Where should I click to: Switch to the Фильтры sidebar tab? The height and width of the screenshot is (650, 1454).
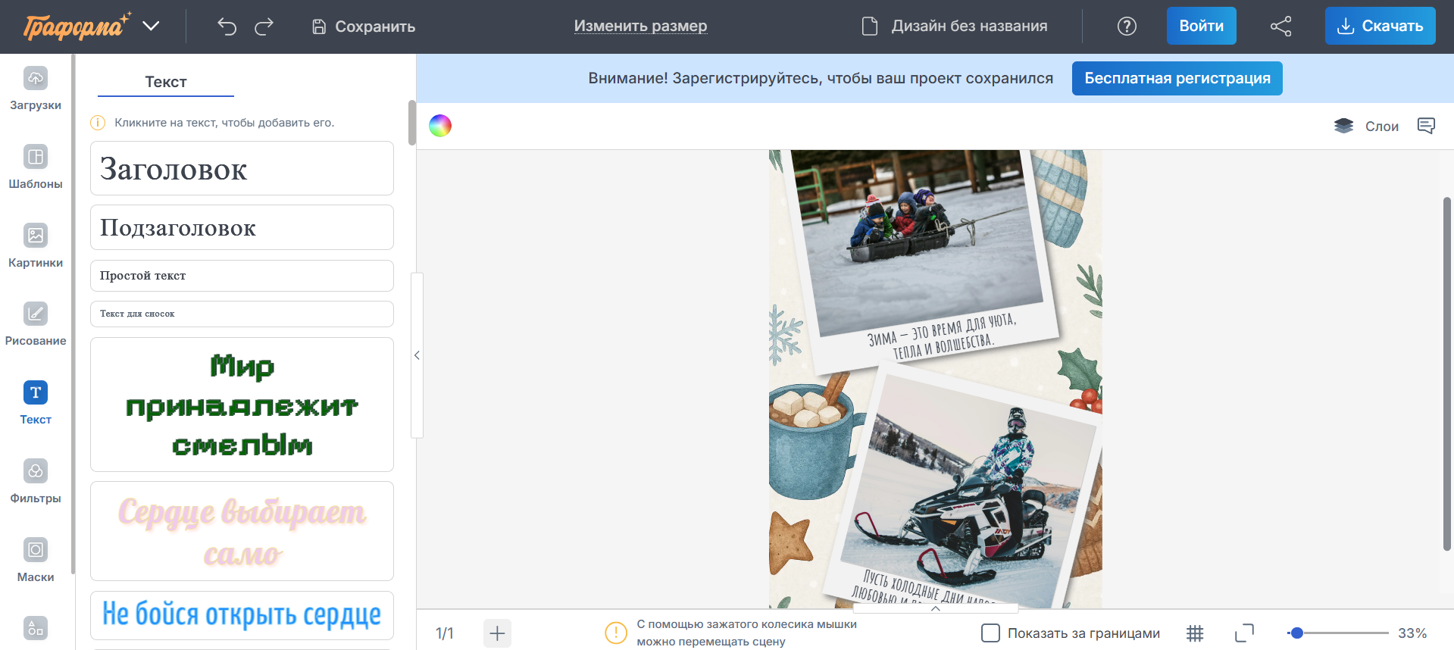[36, 482]
